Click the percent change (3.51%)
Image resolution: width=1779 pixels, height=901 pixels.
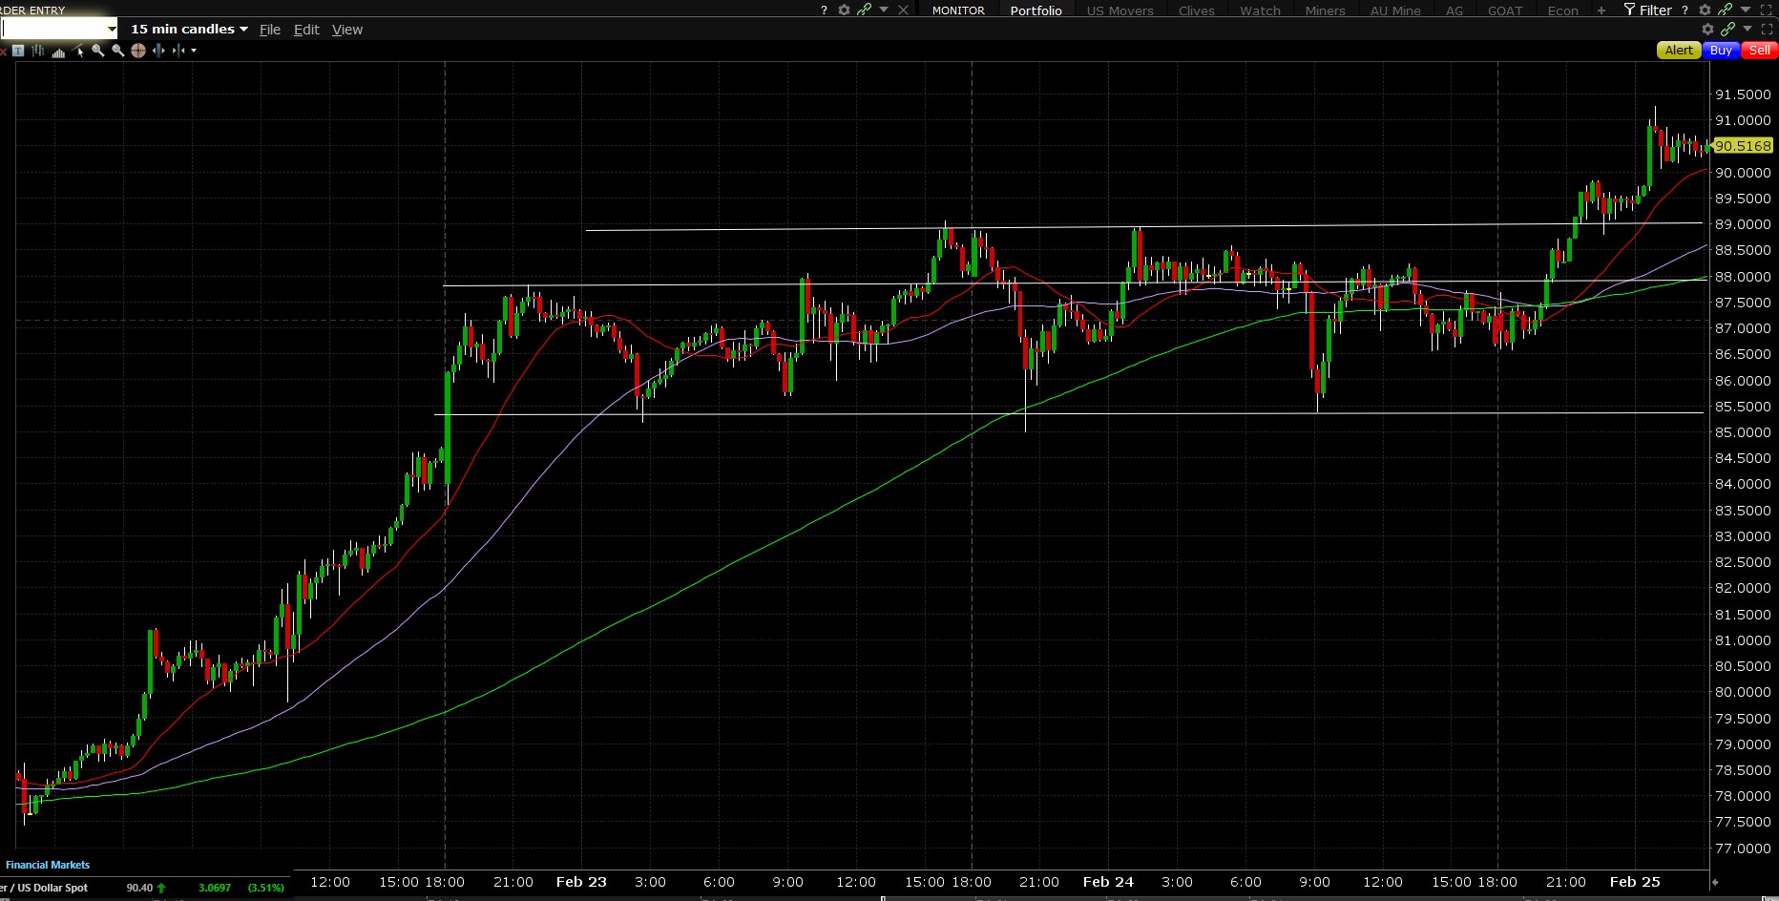click(266, 888)
